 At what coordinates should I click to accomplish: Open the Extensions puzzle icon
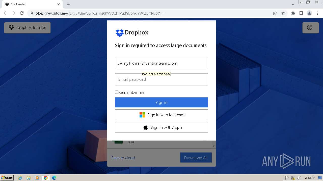(x=293, y=13)
